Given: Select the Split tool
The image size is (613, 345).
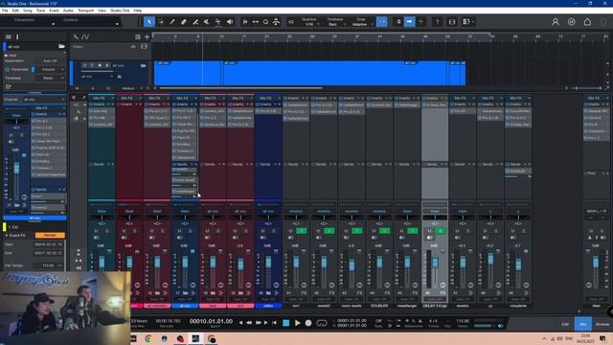Looking at the screenshot, I should click(x=195, y=22).
